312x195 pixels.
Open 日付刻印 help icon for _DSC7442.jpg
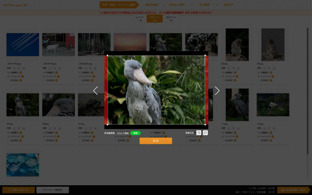tap(21, 80)
